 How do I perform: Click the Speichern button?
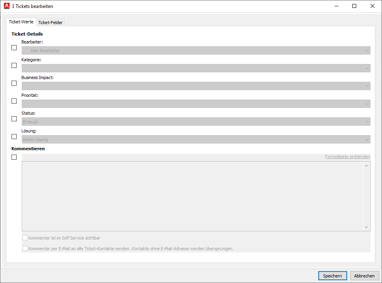333,276
